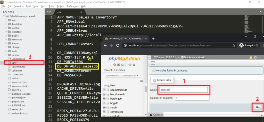Expand the bloodbankdb database tree node
Image resolution: width=264 pixels, height=122 pixels.
[104, 94]
